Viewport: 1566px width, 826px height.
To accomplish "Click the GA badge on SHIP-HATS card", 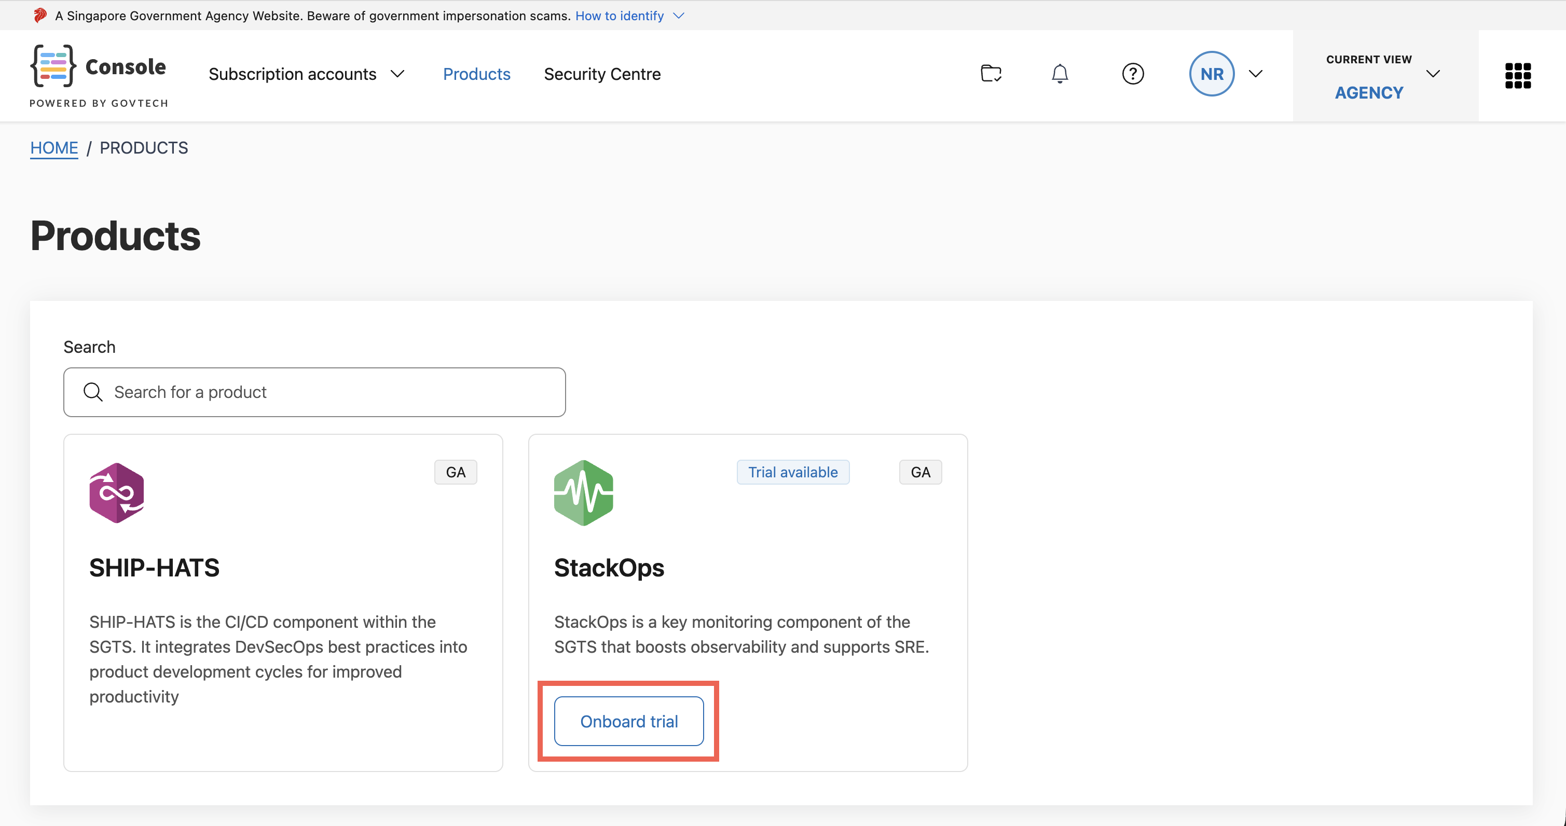I will pos(456,472).
